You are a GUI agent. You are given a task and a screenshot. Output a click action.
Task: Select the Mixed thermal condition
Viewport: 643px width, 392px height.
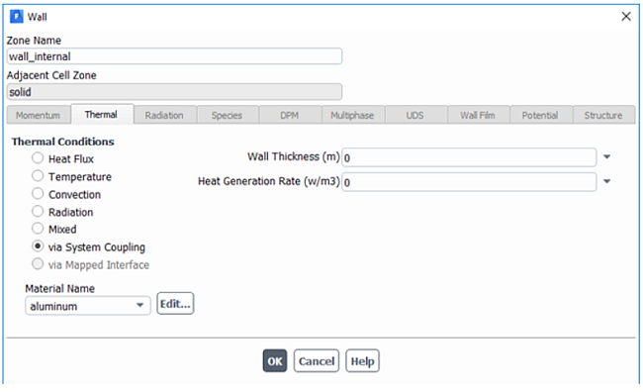pos(38,229)
